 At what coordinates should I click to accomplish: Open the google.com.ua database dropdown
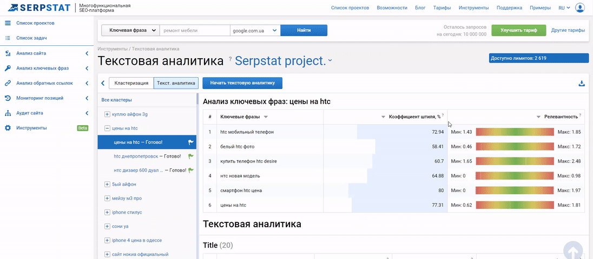click(x=255, y=30)
